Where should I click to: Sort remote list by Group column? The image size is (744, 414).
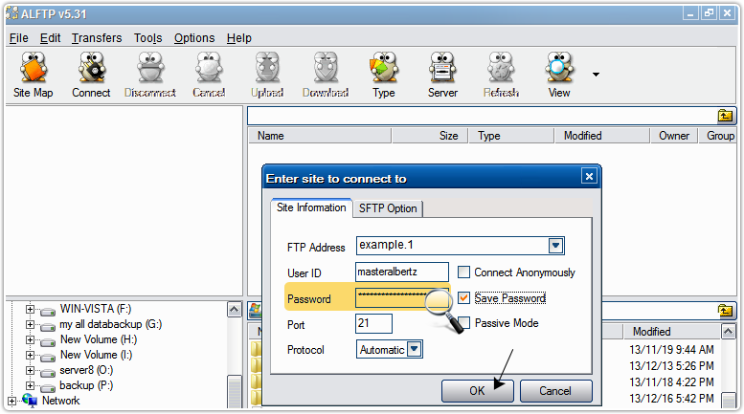click(x=718, y=136)
